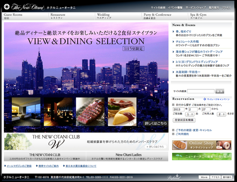Expand the first News & Events arrow item
Screen dimensions: 237x182
coord(173,32)
